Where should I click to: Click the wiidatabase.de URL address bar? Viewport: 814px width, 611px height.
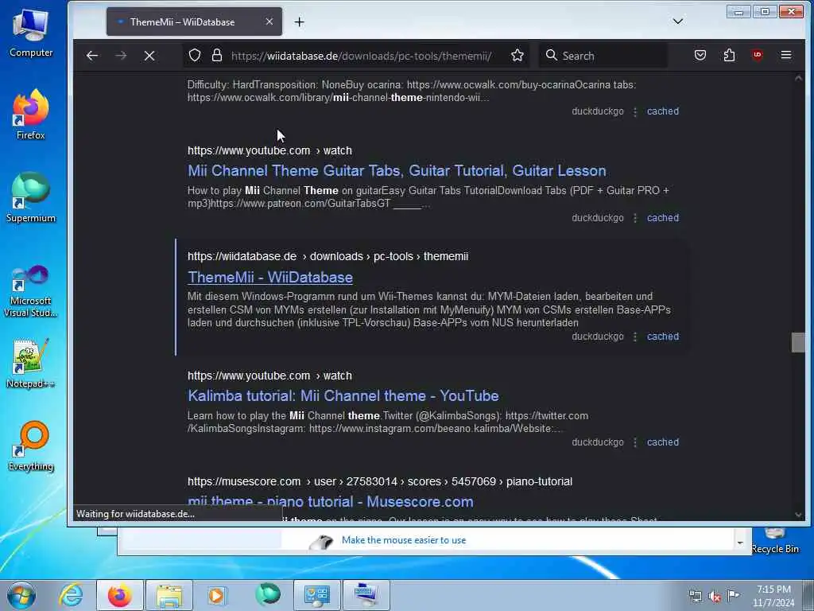point(362,56)
